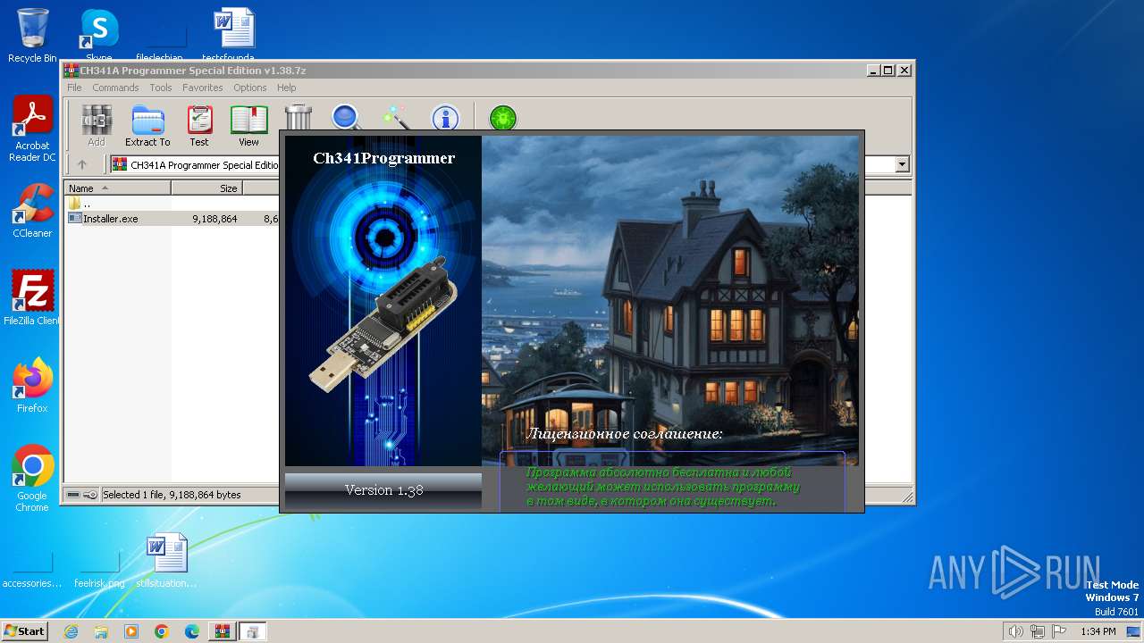
Task: Switch to WinRAR taskbar button
Action: (x=223, y=631)
